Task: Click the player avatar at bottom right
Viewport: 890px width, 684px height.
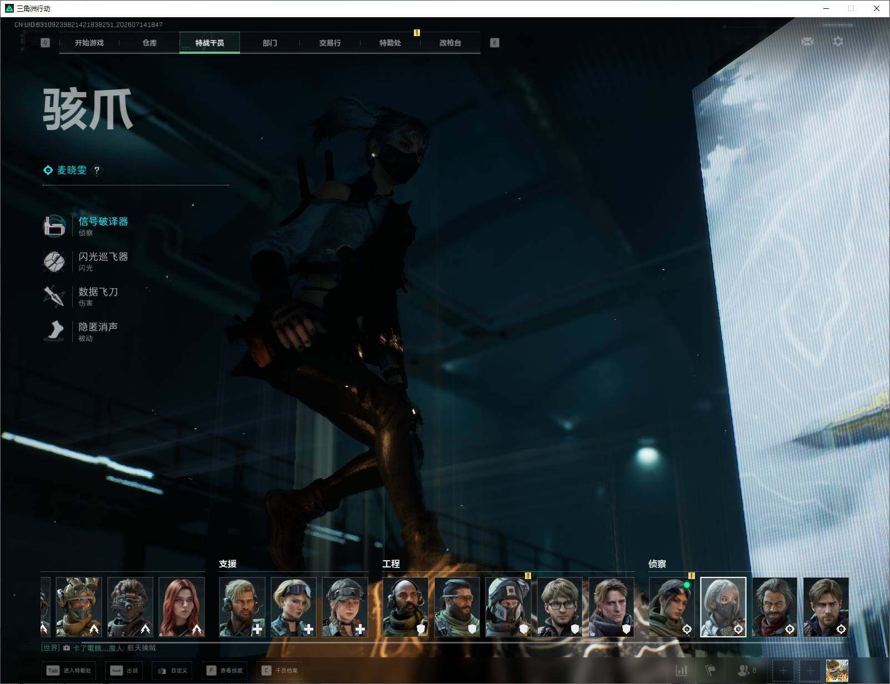Action: (837, 670)
